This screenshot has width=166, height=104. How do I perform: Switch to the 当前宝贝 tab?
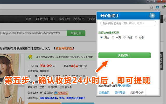[x=104, y=93]
